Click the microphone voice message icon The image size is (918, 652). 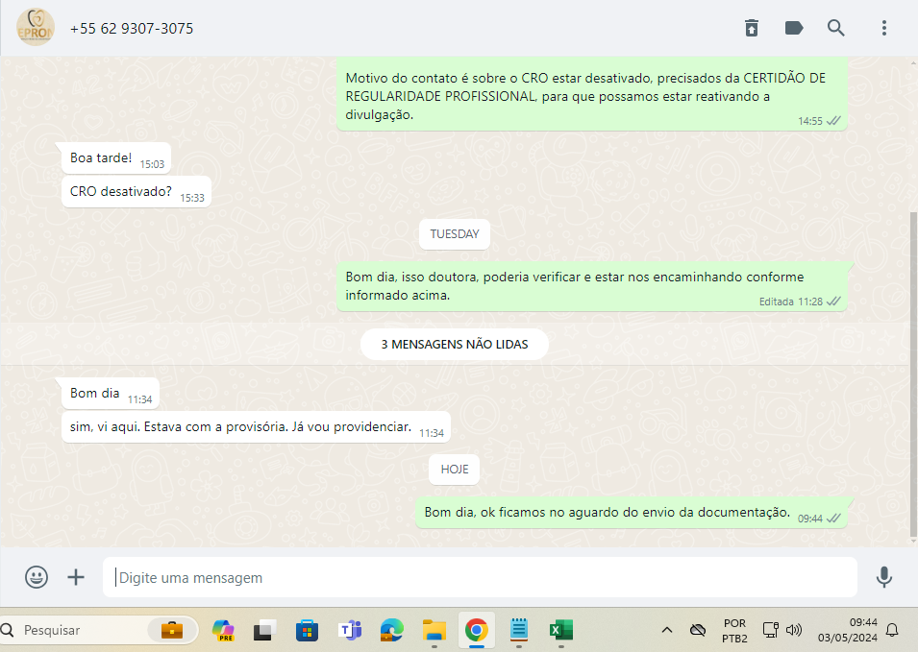884,577
